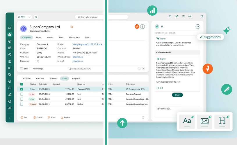This screenshot has width=237, height=145.
Task: Open the Västgötagatan postal address link
Action: coord(88,44)
